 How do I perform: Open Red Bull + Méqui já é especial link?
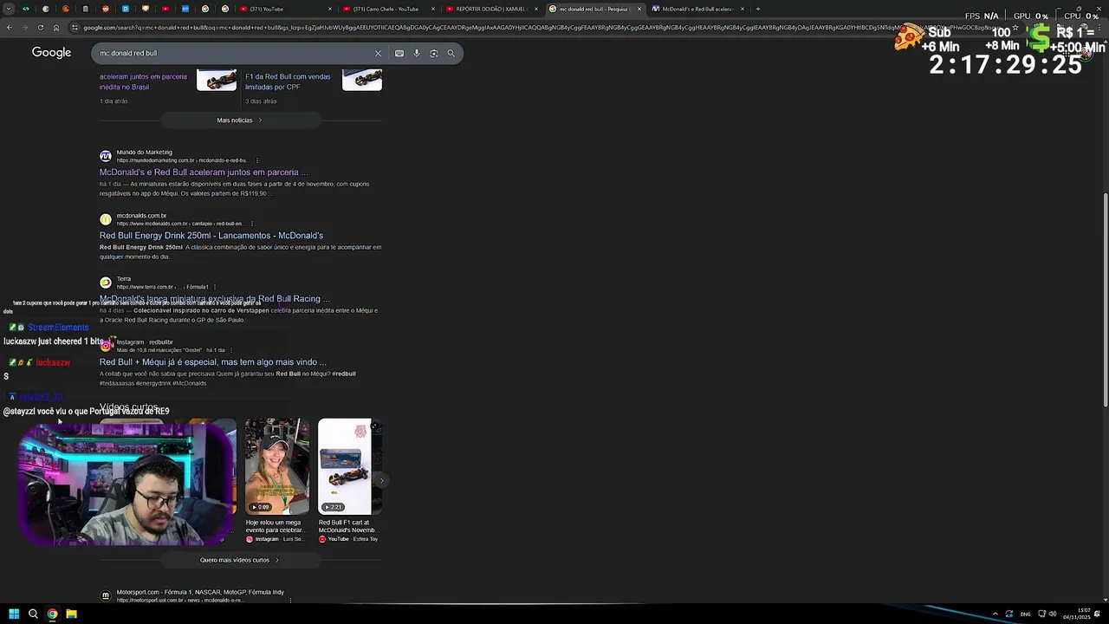click(x=213, y=362)
